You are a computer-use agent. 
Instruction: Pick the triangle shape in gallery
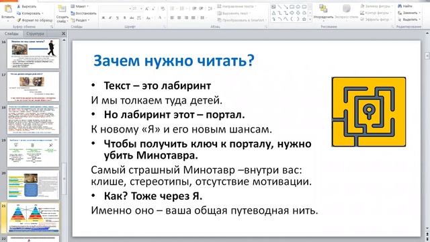(273, 13)
